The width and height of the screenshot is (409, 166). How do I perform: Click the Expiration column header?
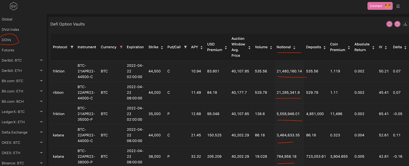135,47
